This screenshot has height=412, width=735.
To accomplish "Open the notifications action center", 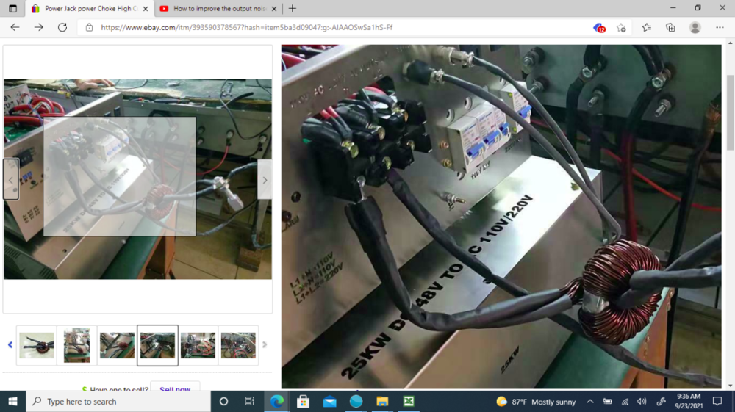I will [x=717, y=401].
